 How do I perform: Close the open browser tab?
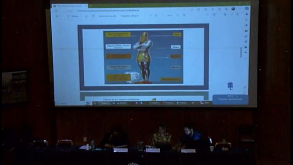point(86,6)
